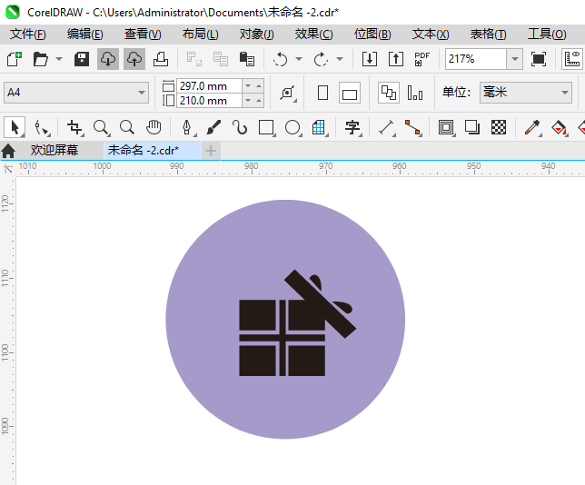Select the Pick tool arrow
585x485 pixels.
[x=15, y=127]
